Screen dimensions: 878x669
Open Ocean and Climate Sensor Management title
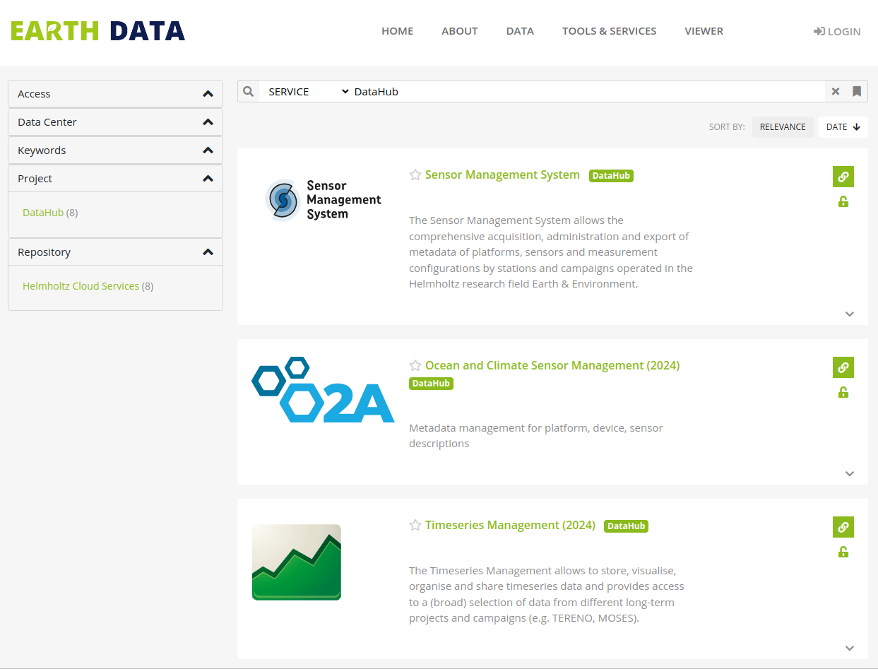coord(552,365)
